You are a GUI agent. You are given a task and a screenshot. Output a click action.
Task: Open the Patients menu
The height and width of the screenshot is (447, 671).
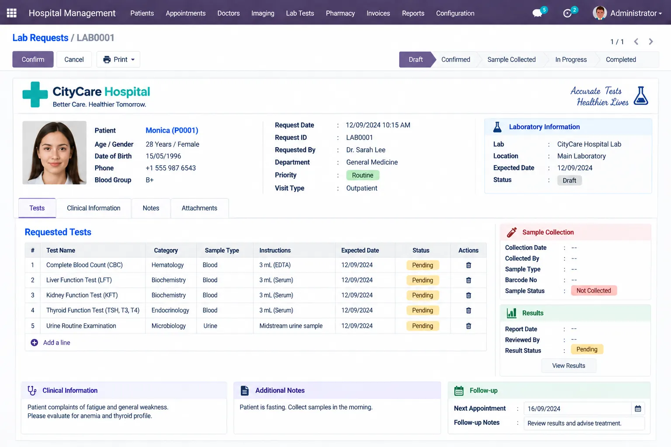coord(142,13)
